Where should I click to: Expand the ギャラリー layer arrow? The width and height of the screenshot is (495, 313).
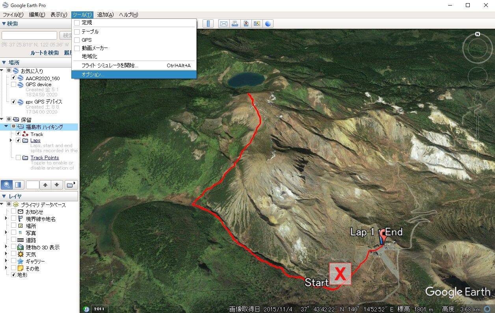point(6,261)
